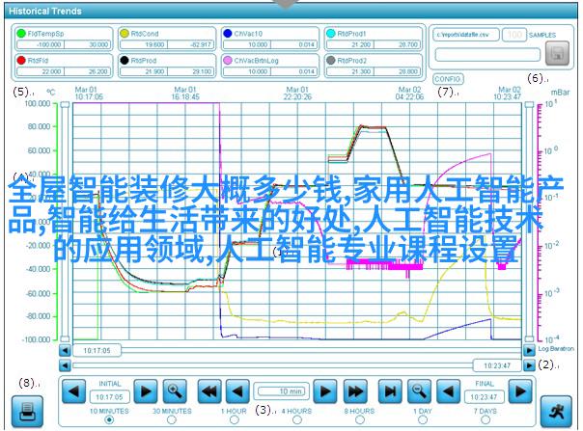Click the red RtdFld pen color swatch
This screenshot has height=431, width=583.
(21, 60)
